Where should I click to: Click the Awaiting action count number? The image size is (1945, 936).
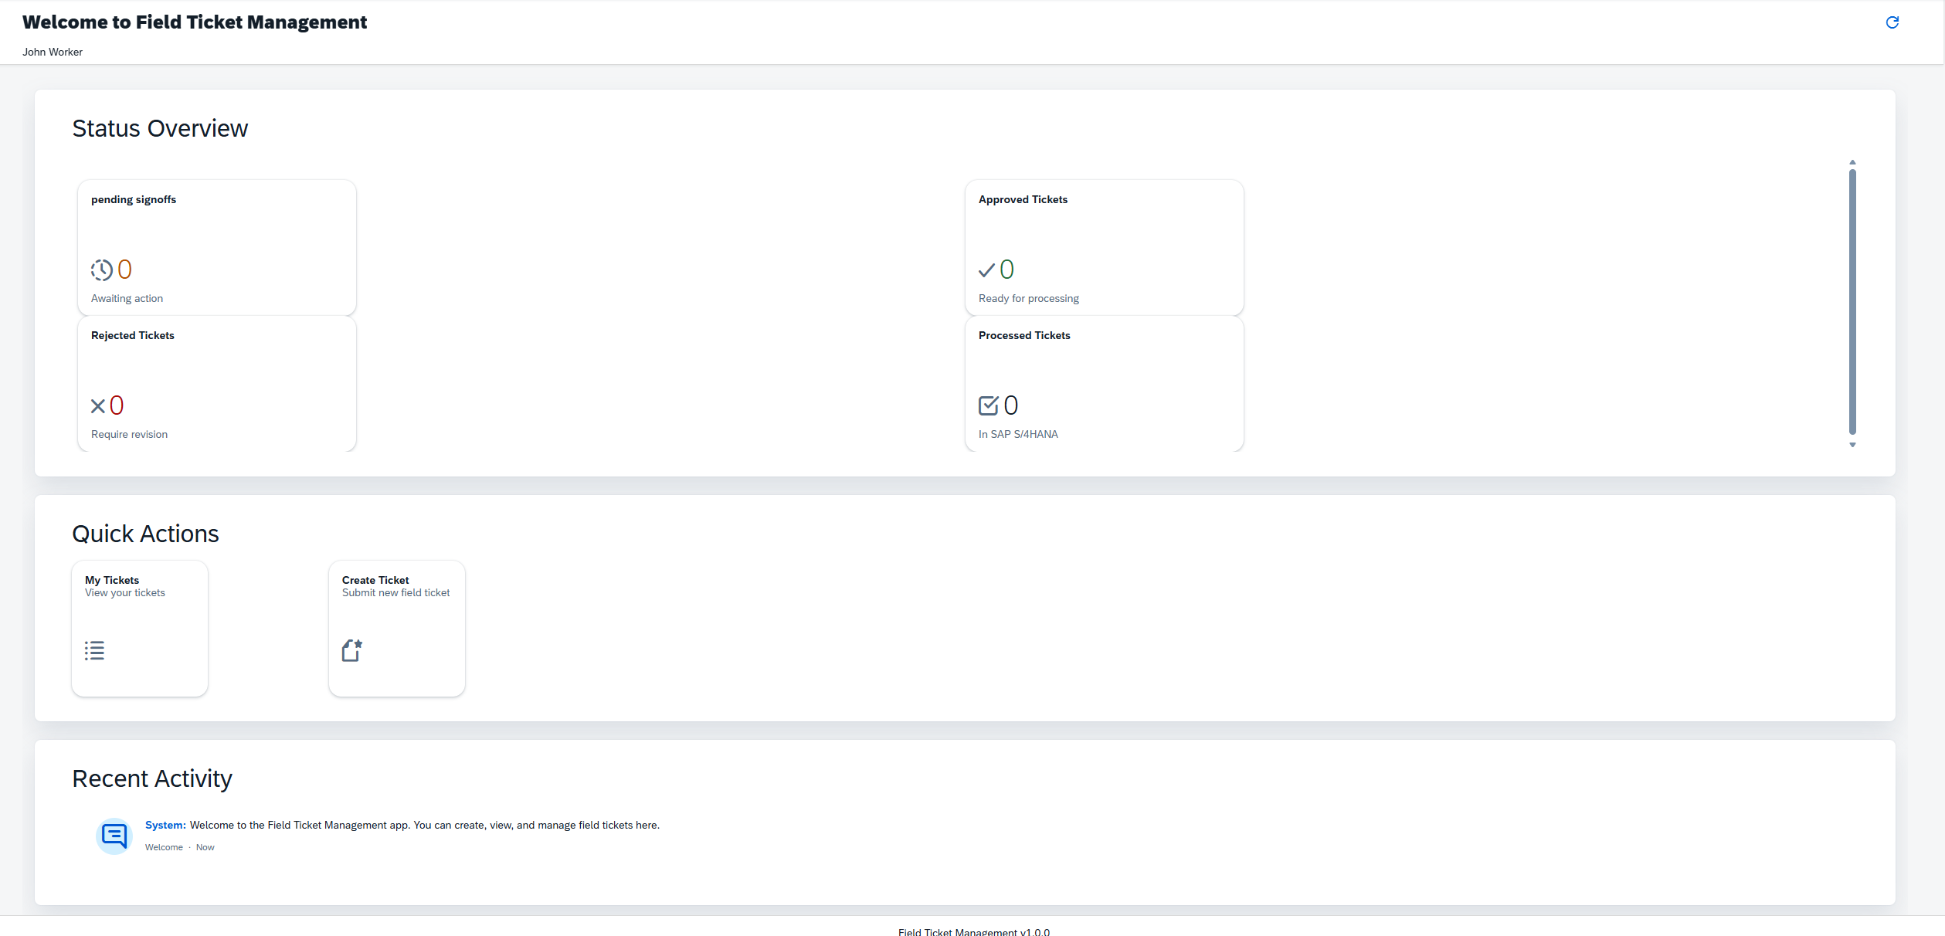124,270
